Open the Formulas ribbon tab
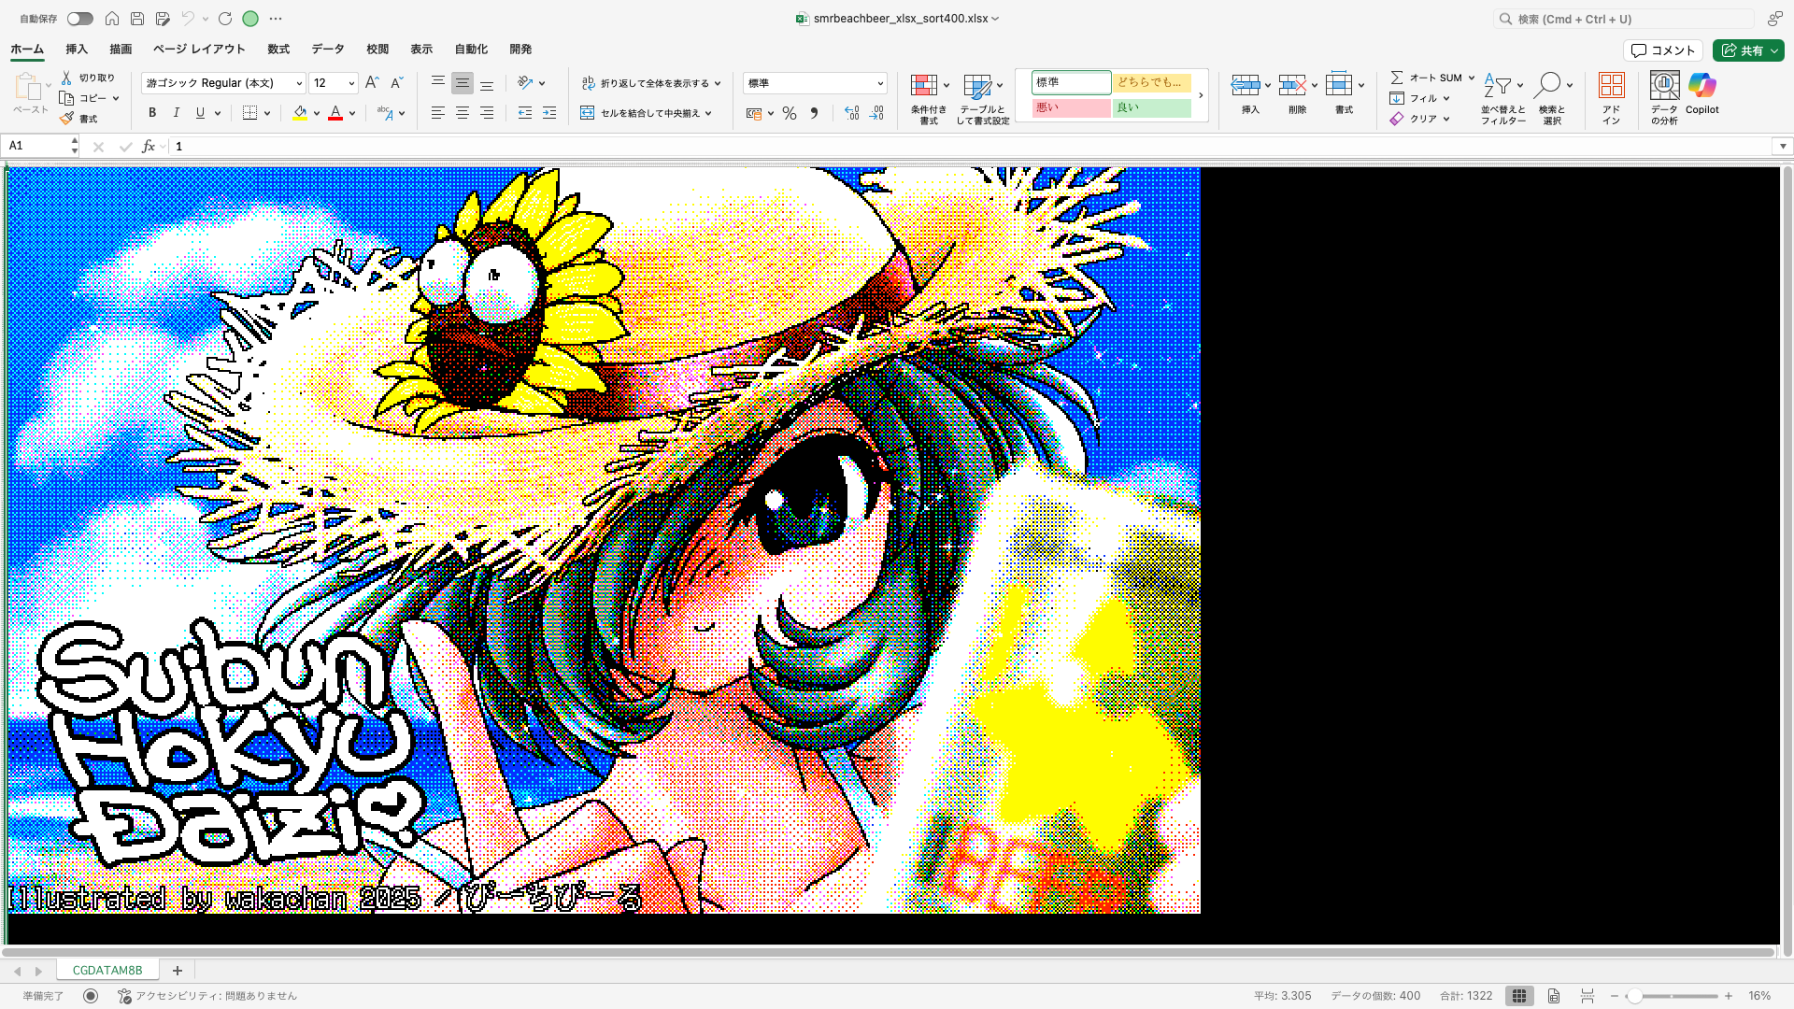The height and width of the screenshot is (1009, 1794). [x=278, y=50]
